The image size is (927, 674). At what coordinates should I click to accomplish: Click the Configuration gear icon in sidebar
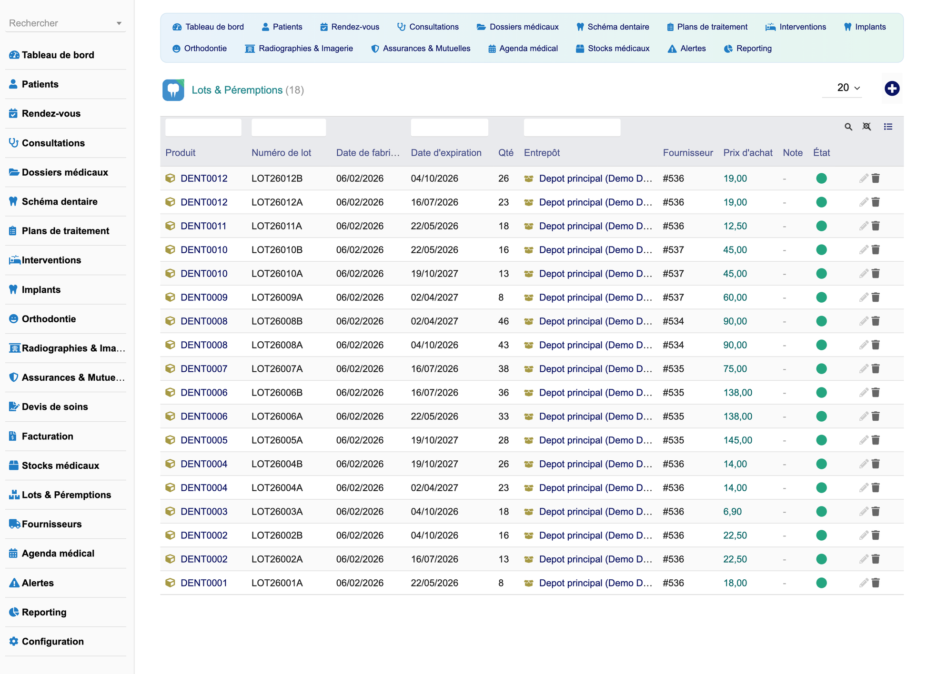tap(14, 641)
